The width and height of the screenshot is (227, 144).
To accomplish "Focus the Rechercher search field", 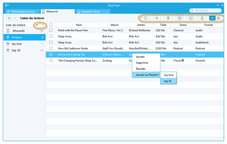I will [x=205, y=10].
